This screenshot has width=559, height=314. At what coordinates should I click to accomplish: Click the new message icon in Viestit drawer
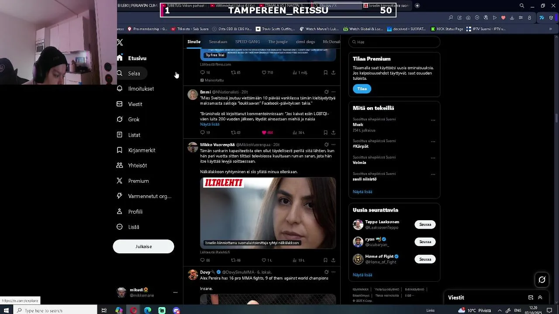click(531, 297)
